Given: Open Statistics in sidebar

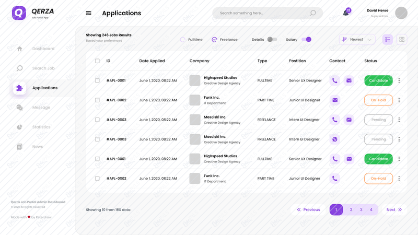Looking at the screenshot, I should pyautogui.click(x=41, y=127).
